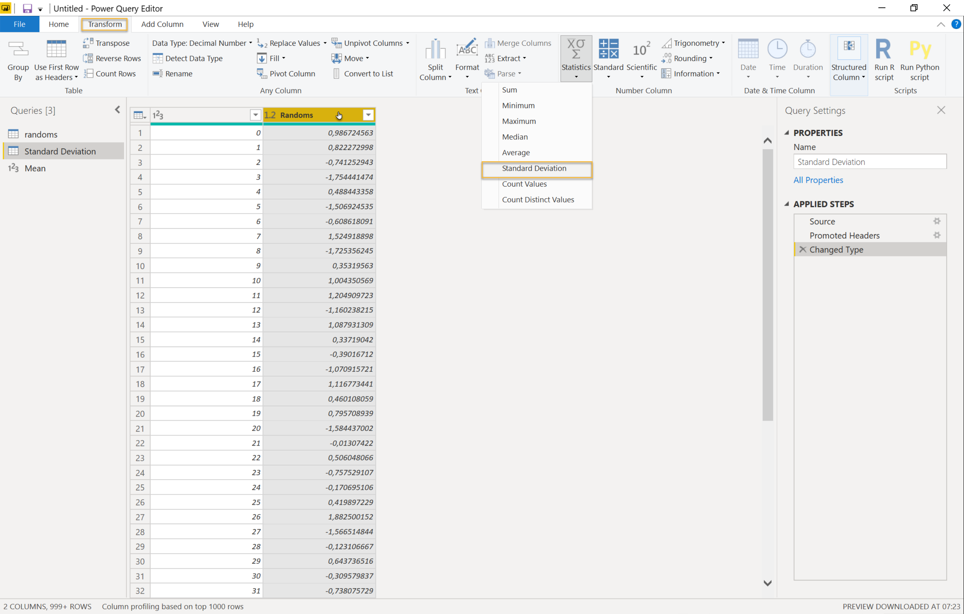Open the All Properties link

(818, 180)
